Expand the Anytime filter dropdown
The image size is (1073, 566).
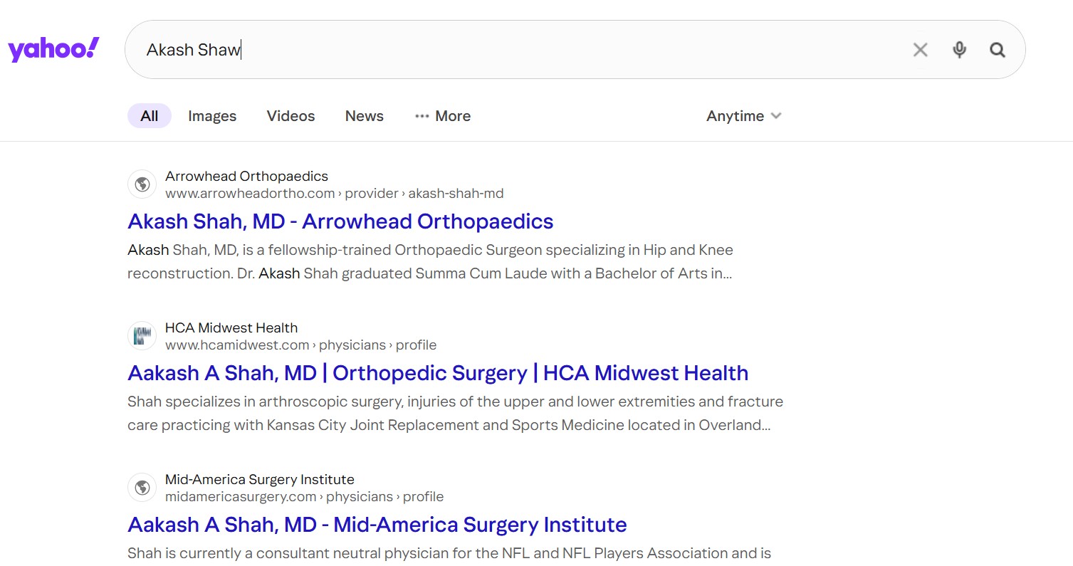pyautogui.click(x=743, y=116)
